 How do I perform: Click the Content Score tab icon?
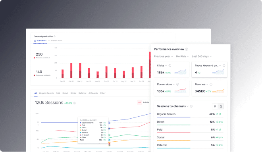coord(49,40)
